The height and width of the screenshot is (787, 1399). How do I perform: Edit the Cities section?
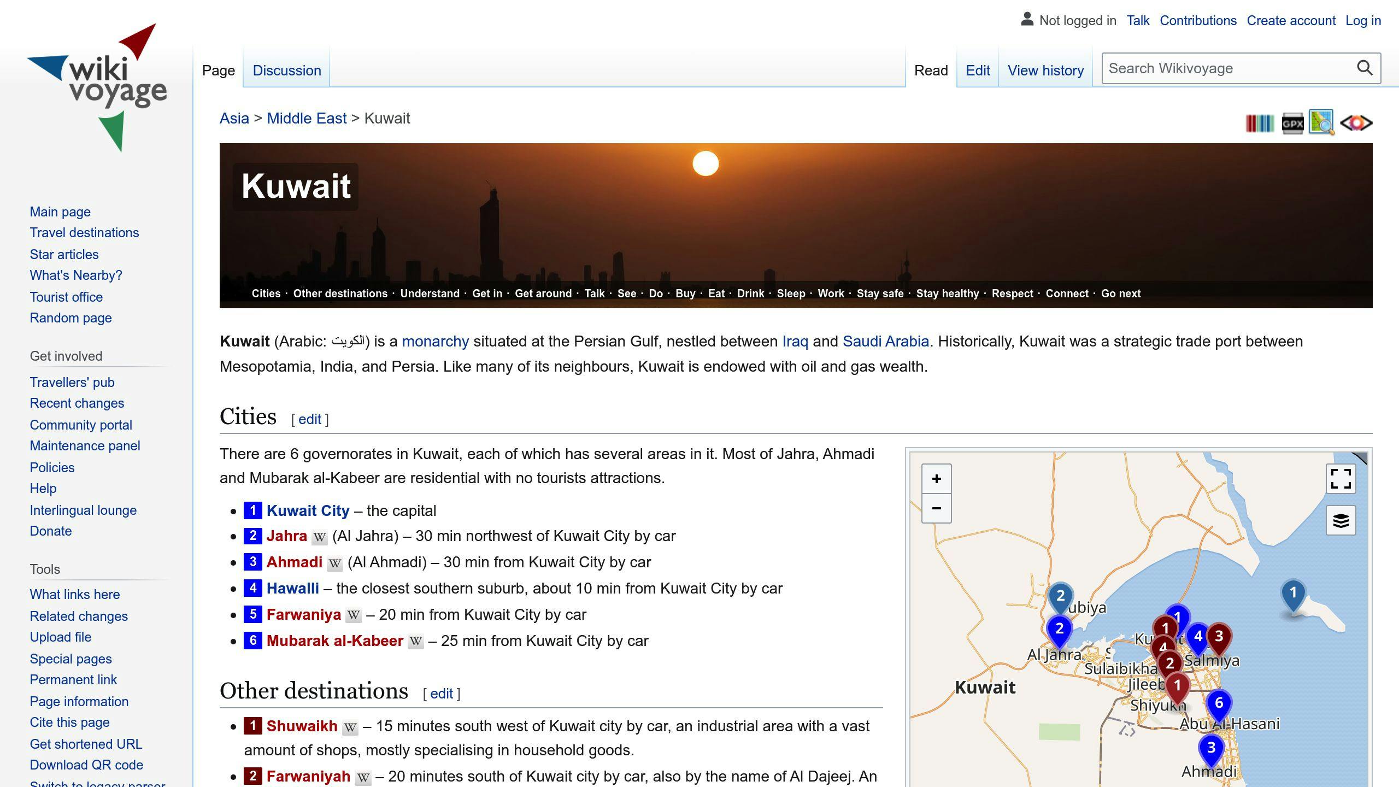tap(309, 419)
